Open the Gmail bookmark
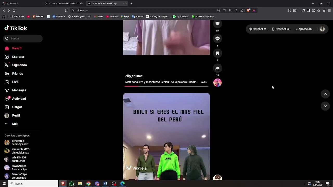This screenshot has height=187, width=333. click(98, 16)
